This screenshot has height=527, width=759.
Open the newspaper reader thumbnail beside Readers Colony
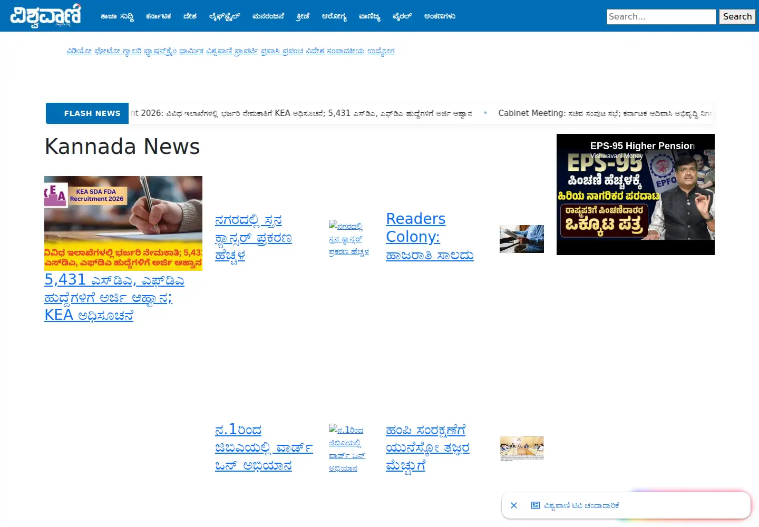(x=522, y=239)
